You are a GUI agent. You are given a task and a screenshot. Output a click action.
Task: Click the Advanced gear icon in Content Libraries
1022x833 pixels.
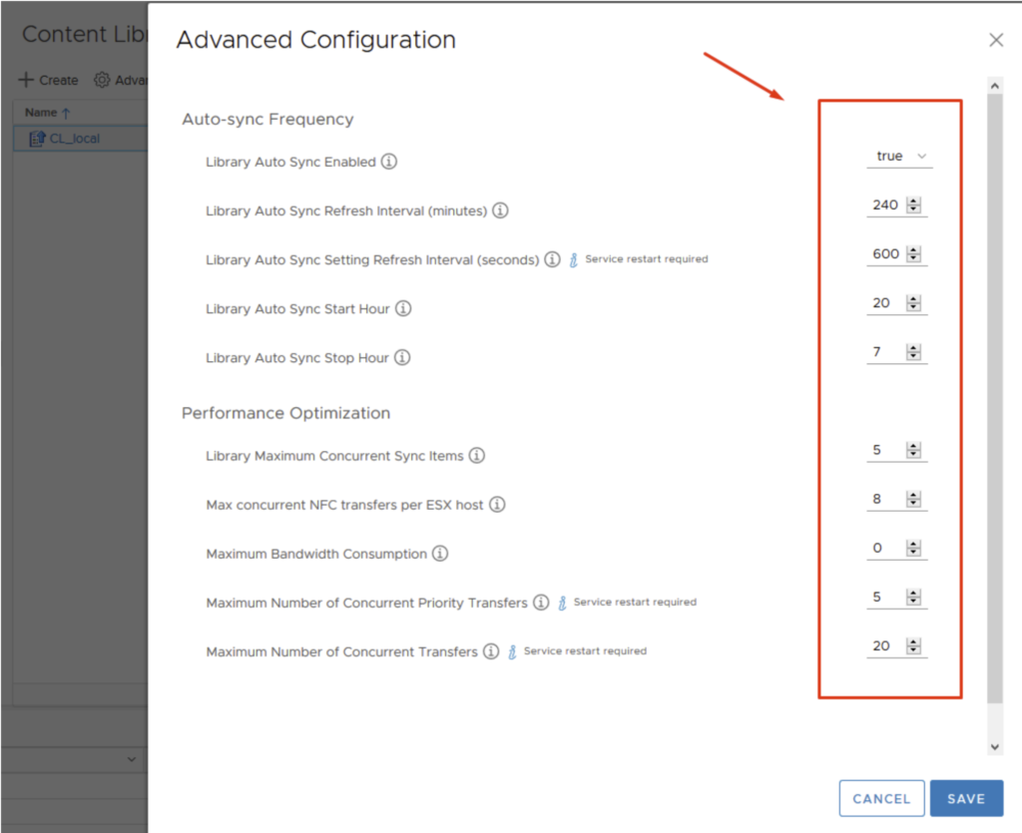click(x=102, y=80)
